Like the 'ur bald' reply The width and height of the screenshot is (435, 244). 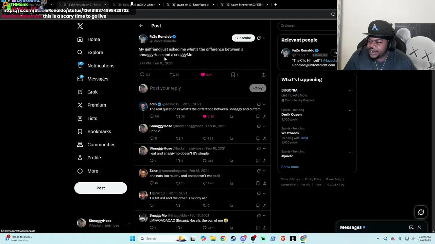(208, 138)
